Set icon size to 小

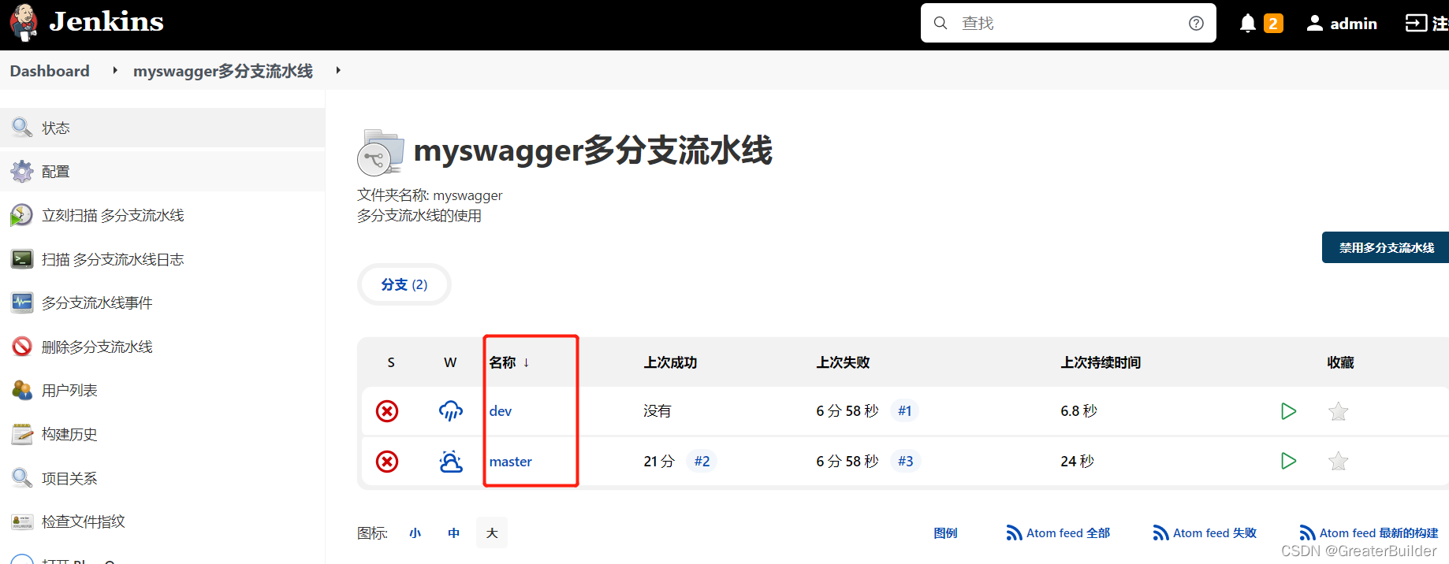pyautogui.click(x=415, y=533)
